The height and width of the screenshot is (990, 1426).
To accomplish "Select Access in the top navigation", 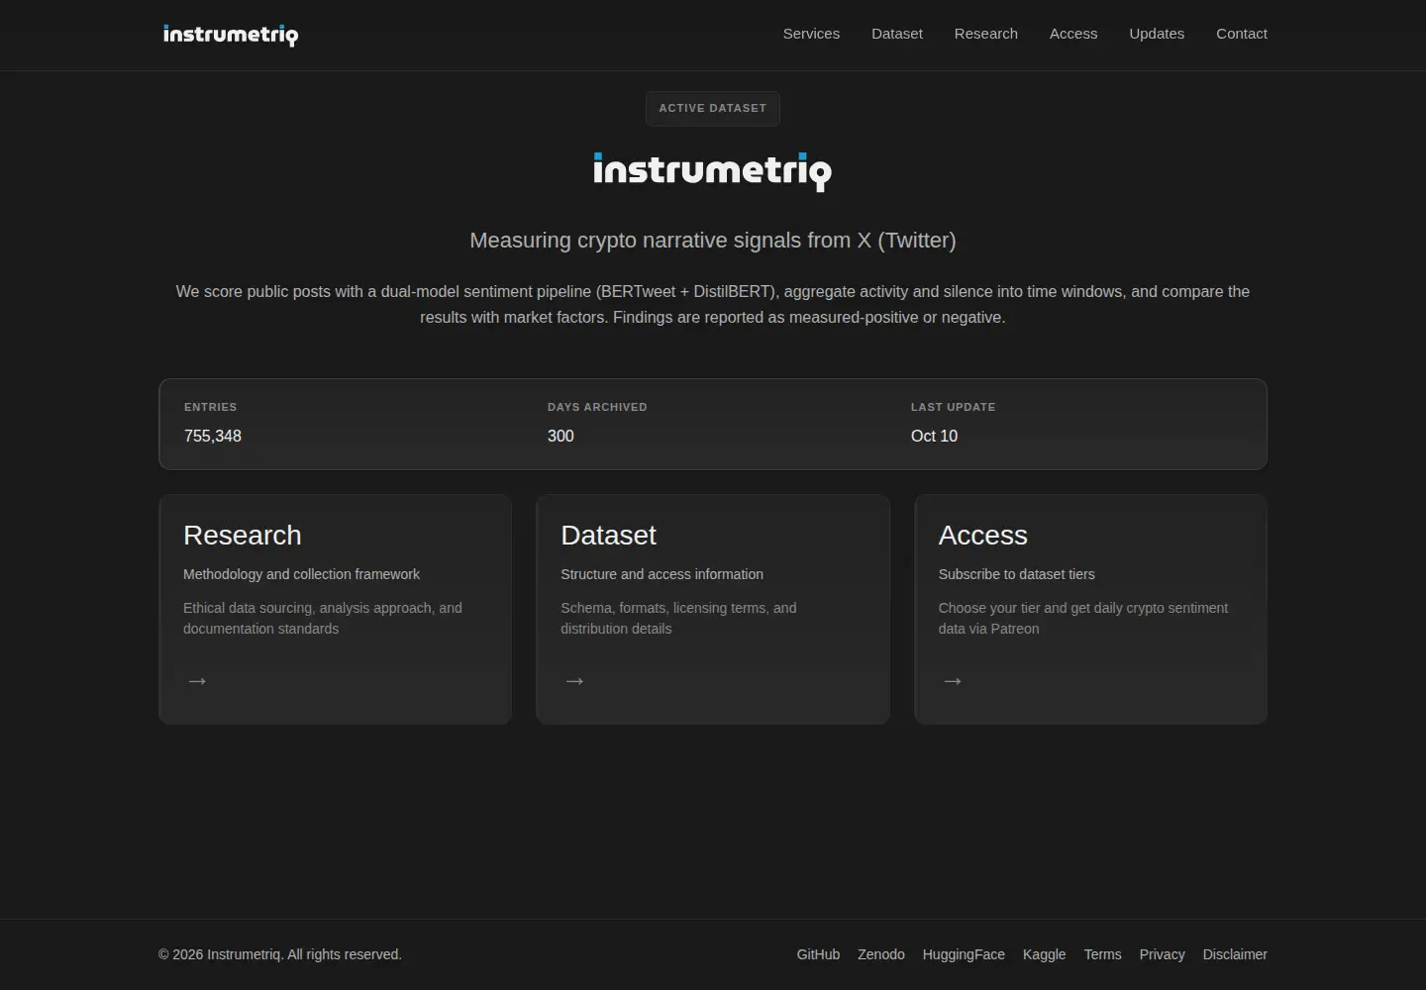I will point(1073,34).
